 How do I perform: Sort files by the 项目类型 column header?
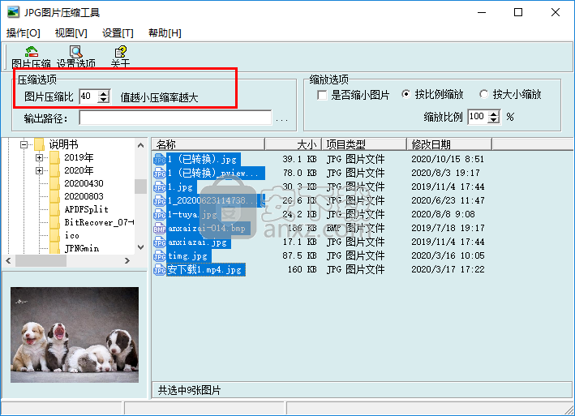[364, 144]
